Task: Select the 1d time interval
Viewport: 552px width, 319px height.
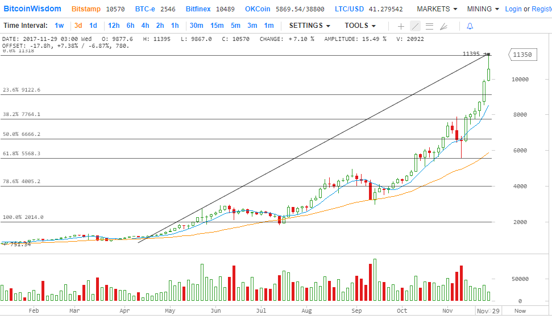Action: (x=93, y=26)
